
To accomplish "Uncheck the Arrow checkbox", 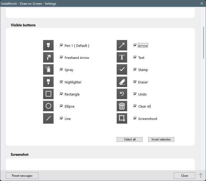I will (x=135, y=45).
